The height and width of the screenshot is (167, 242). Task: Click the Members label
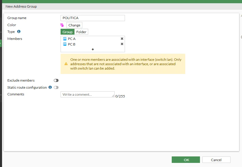[15, 39]
